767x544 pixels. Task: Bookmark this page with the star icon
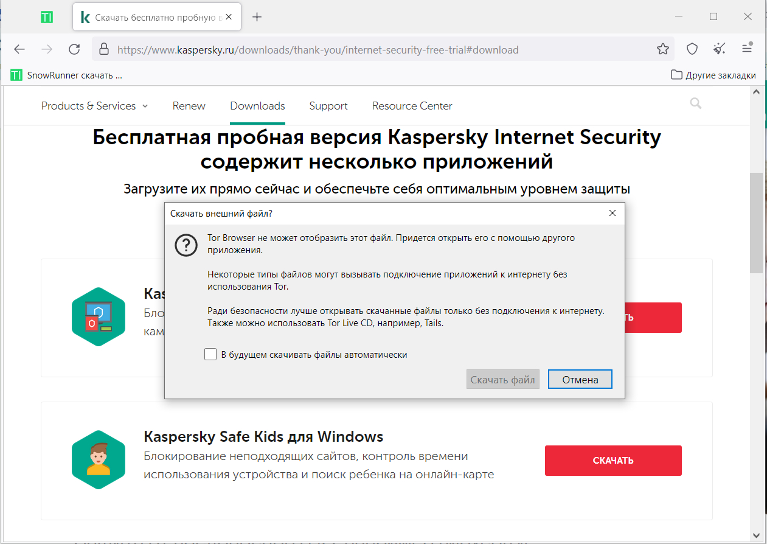pos(663,49)
